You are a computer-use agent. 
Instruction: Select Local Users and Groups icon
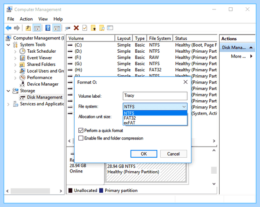pos(23,71)
